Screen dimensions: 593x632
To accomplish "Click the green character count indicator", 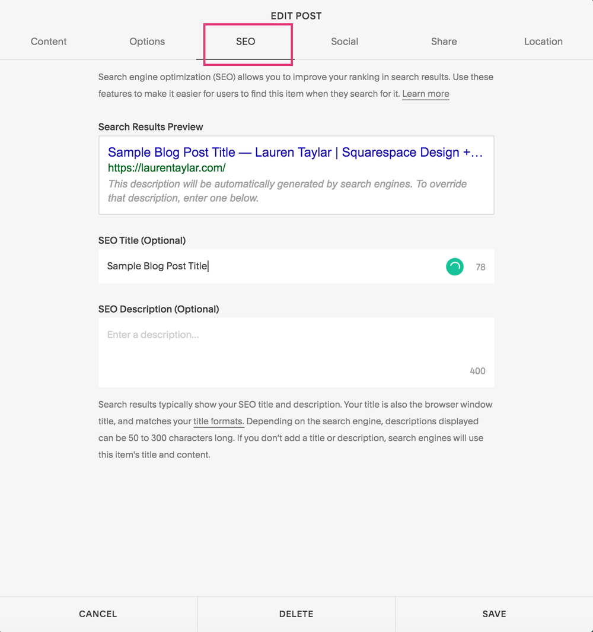I will click(x=454, y=266).
